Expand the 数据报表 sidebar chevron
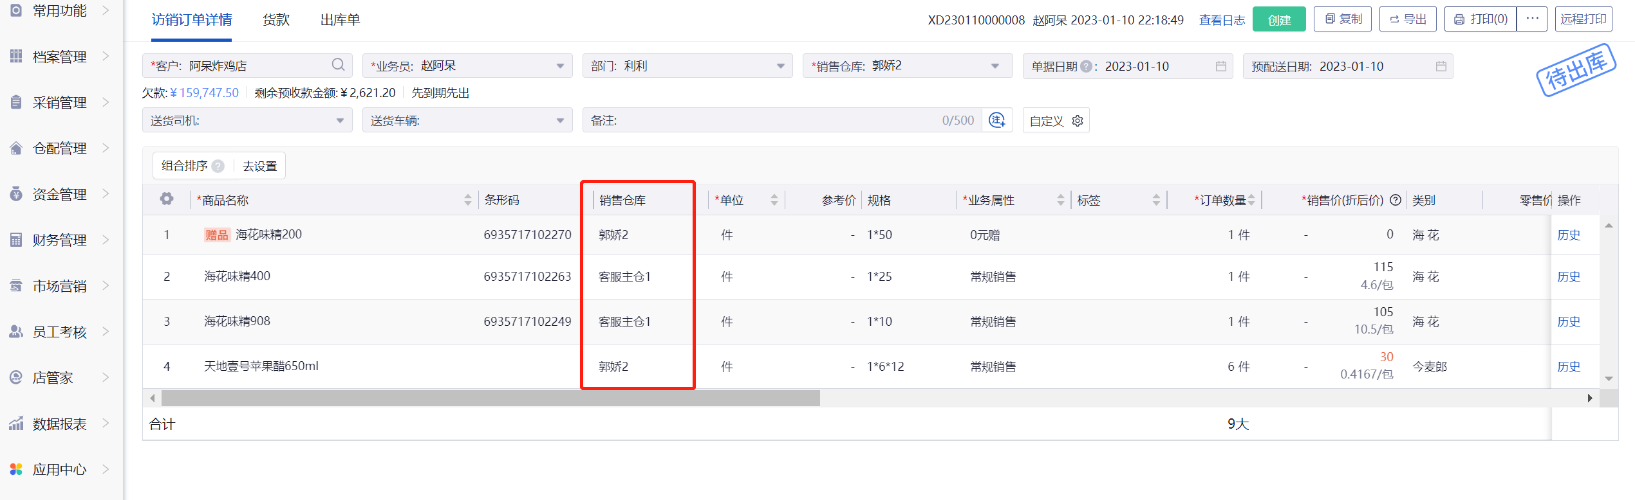The height and width of the screenshot is (500, 1635). point(106,424)
